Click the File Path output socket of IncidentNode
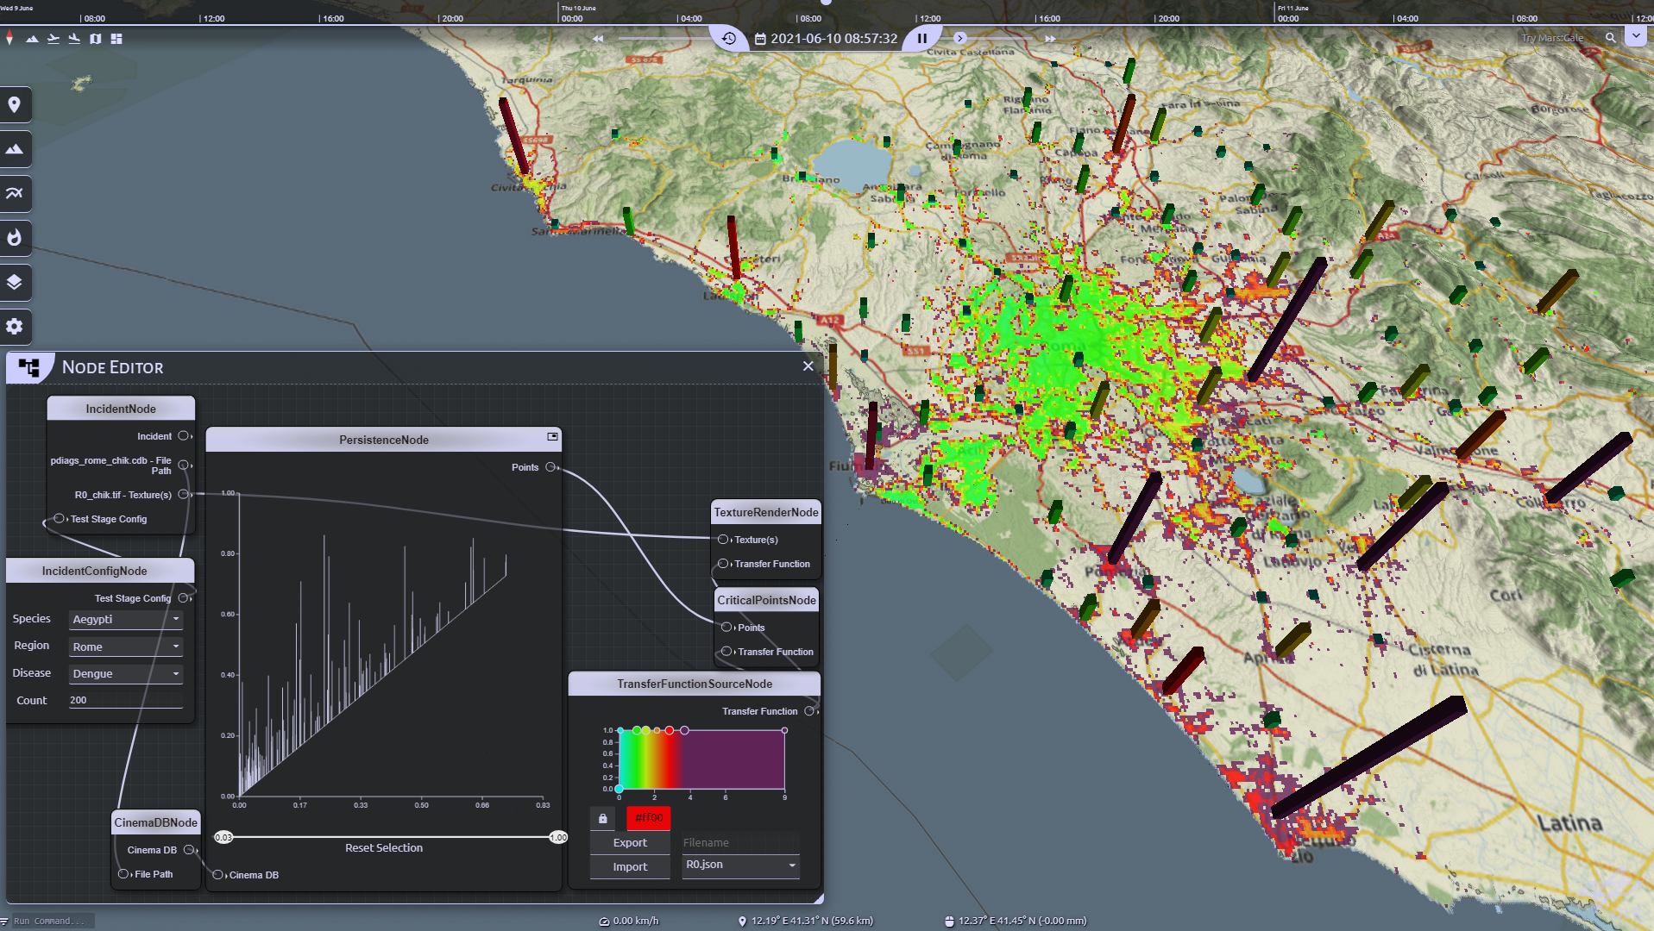This screenshot has height=931, width=1654. point(183,465)
